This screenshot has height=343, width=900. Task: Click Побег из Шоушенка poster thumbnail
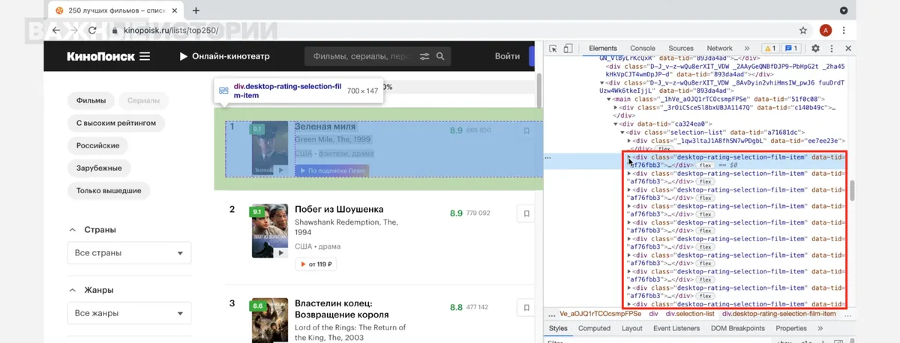click(x=270, y=231)
